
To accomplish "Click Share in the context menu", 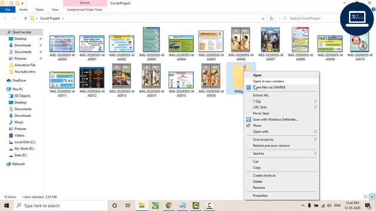I will click(x=257, y=125).
